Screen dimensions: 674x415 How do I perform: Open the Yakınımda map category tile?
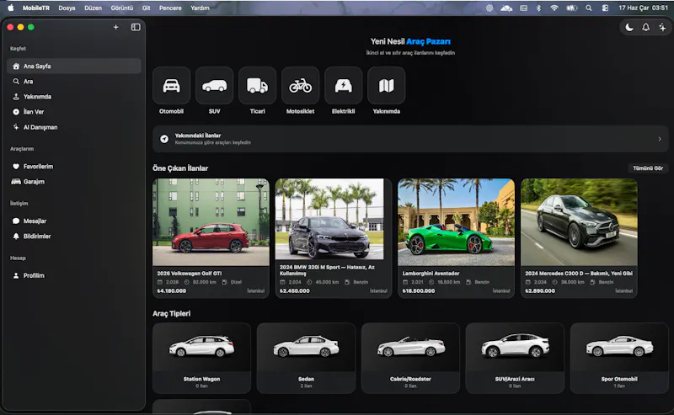pos(386,86)
